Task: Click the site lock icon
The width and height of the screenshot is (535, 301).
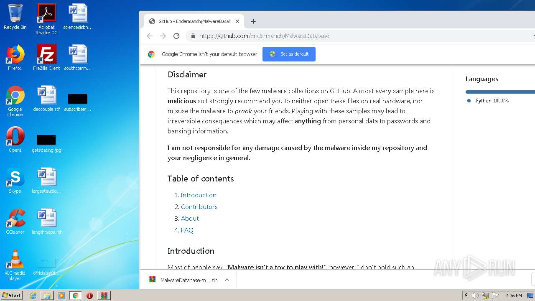Action: pyautogui.click(x=193, y=36)
